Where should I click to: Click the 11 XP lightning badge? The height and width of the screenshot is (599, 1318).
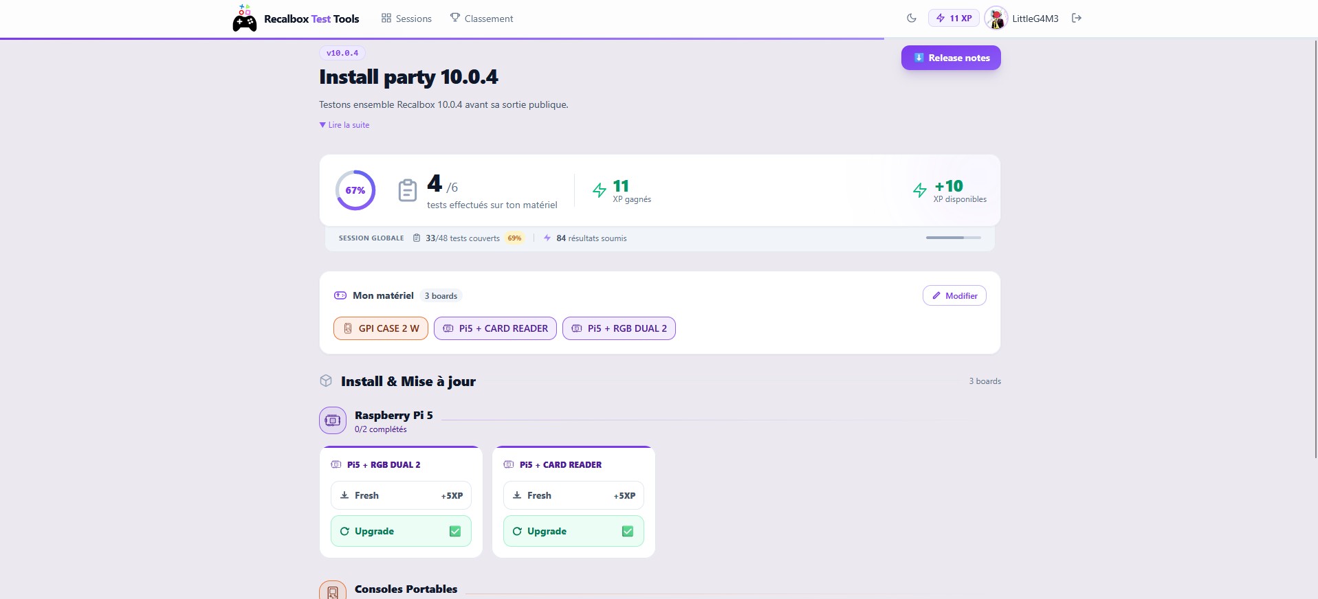(954, 19)
